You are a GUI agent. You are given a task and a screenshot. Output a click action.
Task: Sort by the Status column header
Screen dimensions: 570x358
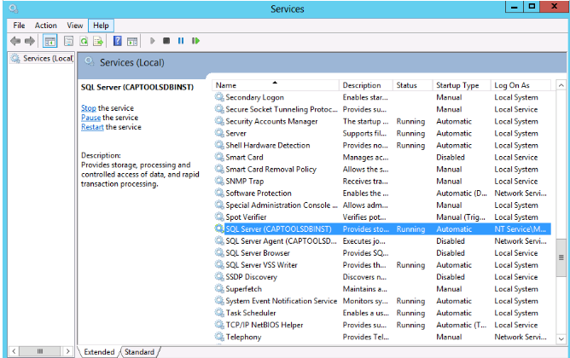tap(413, 85)
